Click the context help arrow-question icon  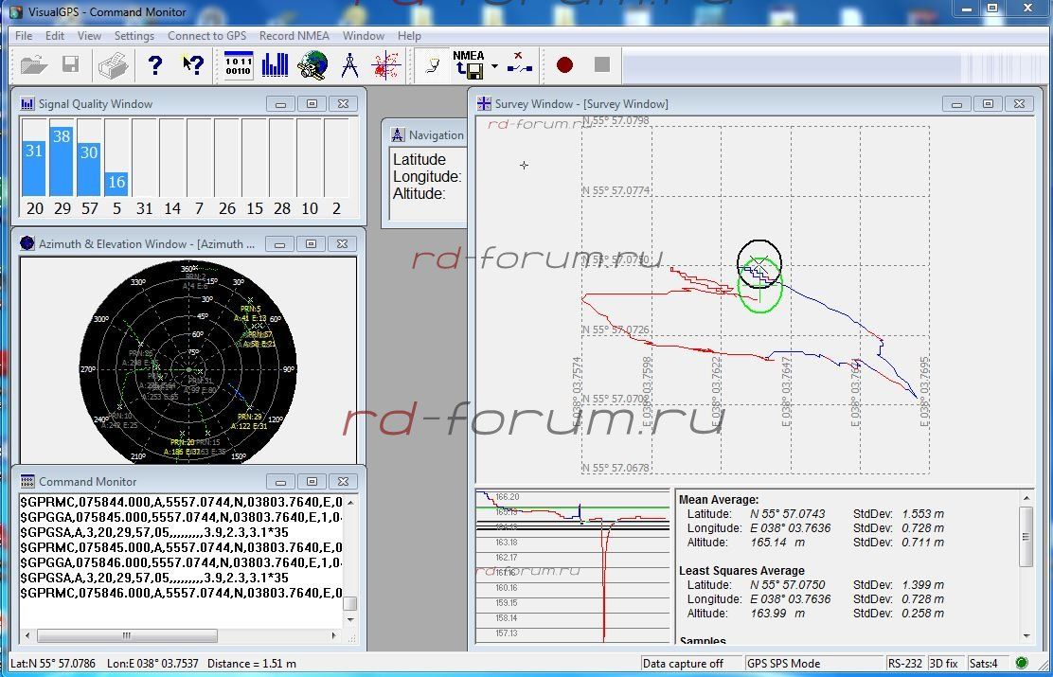pos(193,64)
